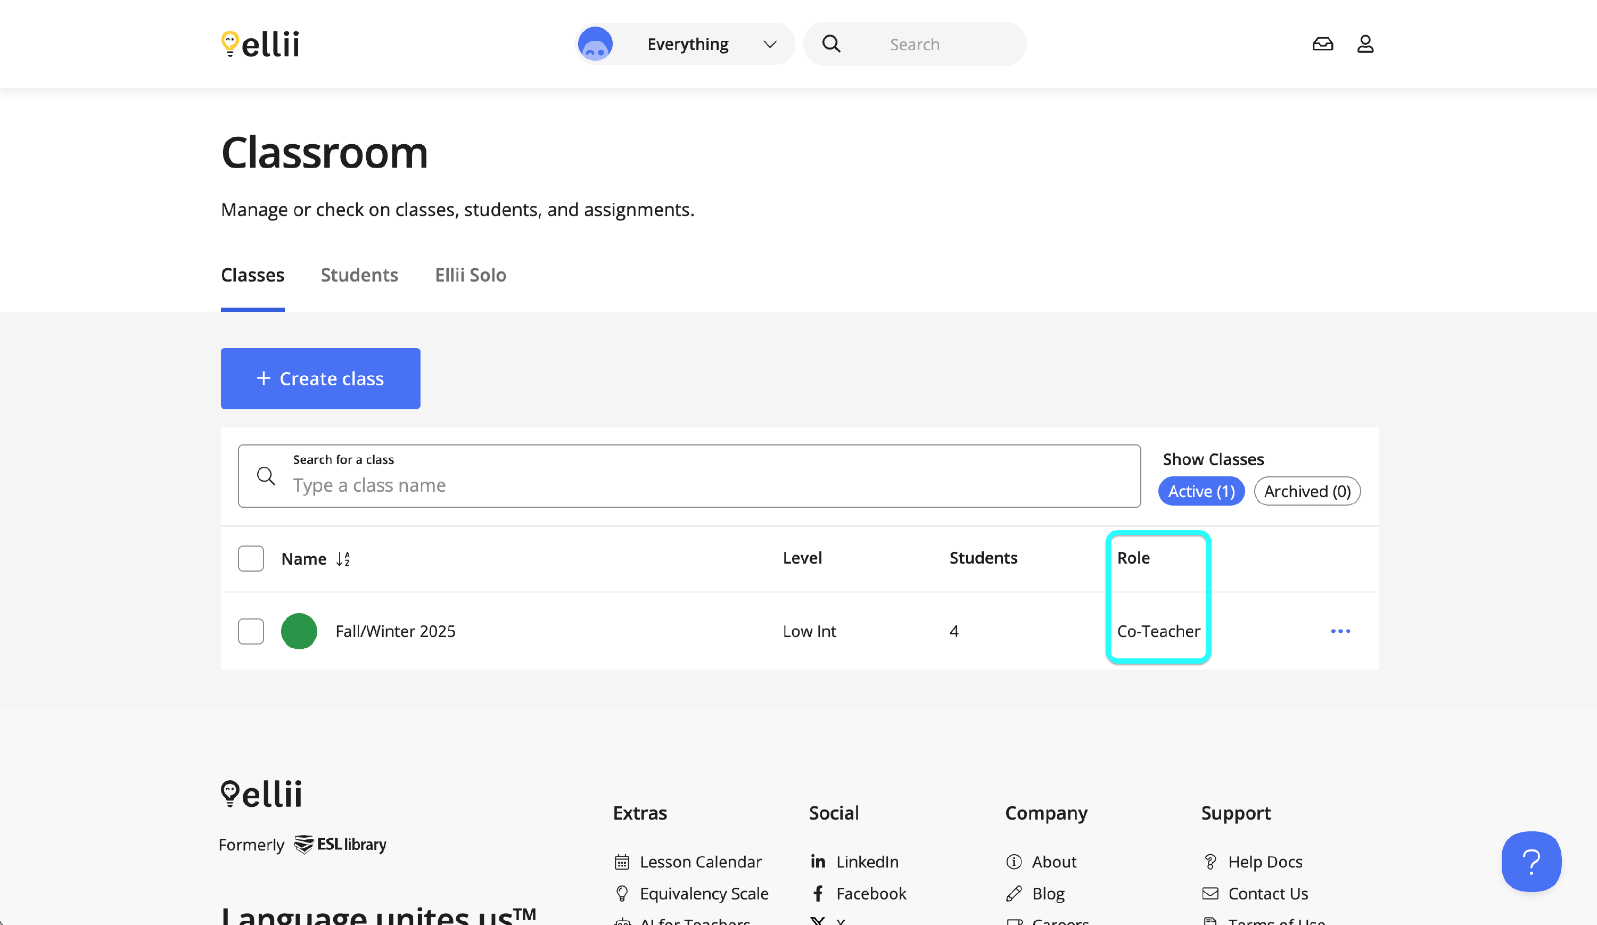Sort classes with Name A-Z icon
1597x925 pixels.
[343, 559]
